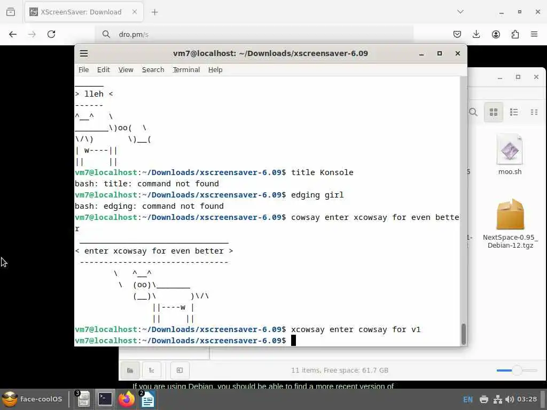Open the face-coolOS start menu

pos(32,399)
